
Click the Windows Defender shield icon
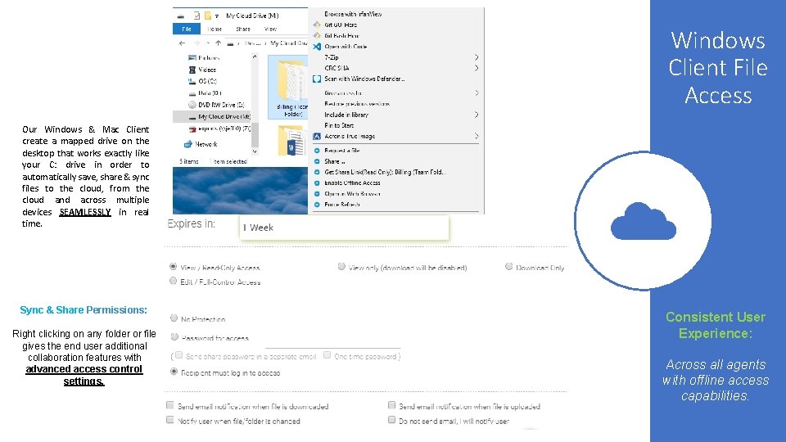pos(317,79)
